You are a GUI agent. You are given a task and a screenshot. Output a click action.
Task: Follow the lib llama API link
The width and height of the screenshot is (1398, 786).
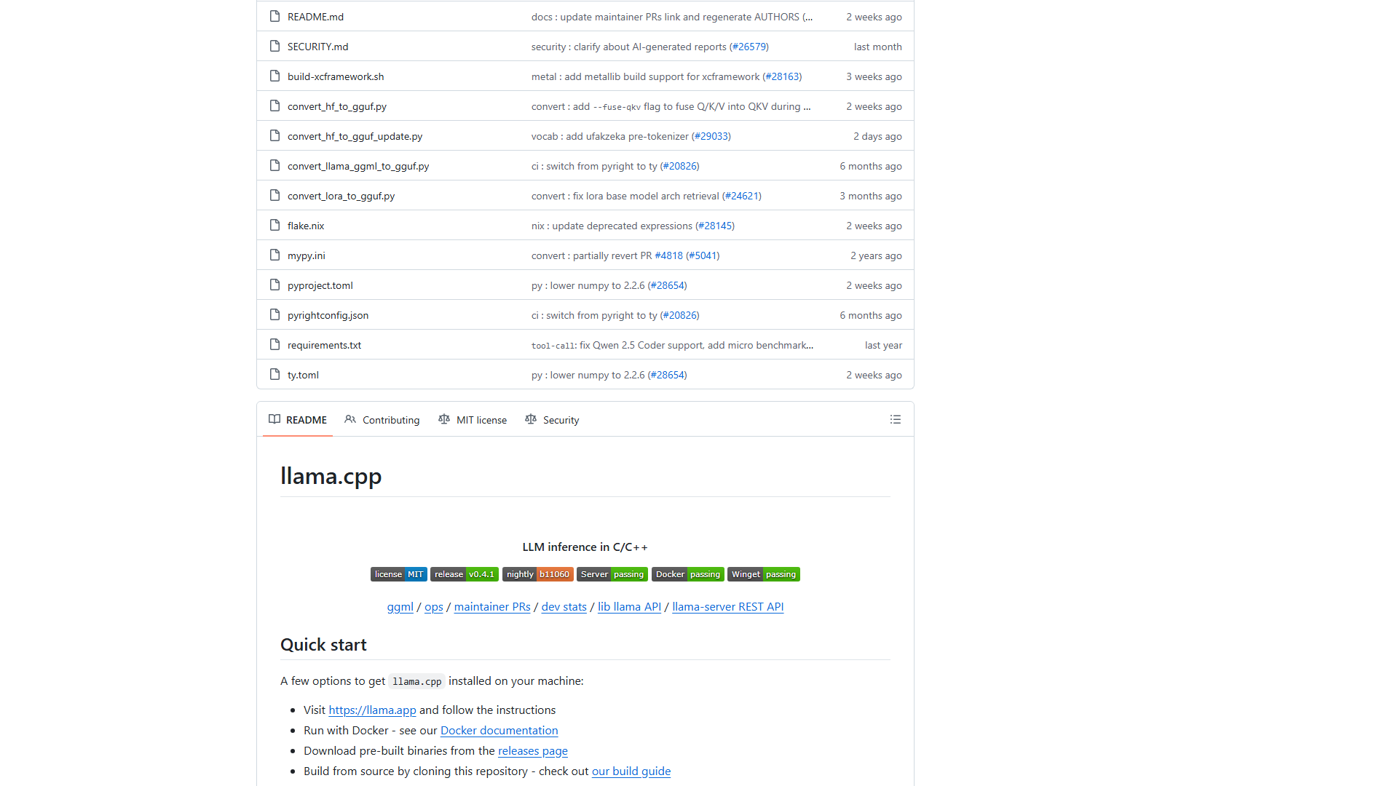[x=629, y=607]
